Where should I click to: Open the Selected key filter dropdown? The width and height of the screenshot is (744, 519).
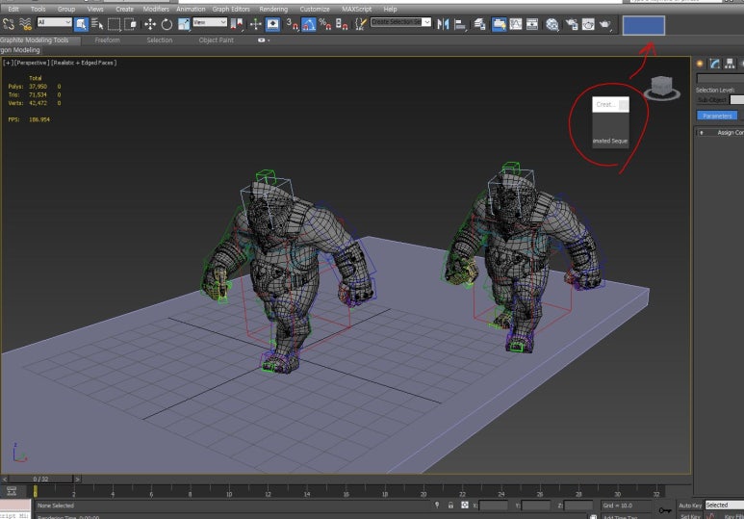[724, 505]
